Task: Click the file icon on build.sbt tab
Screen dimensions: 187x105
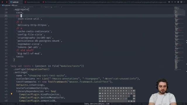Action: (11, 2)
